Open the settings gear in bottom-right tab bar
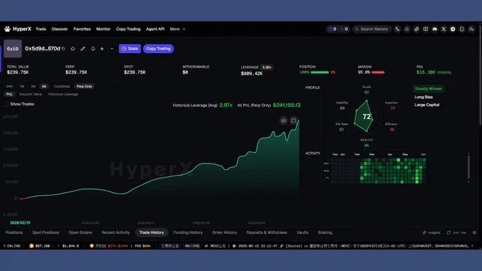This screenshot has width=482, height=271. point(474,233)
